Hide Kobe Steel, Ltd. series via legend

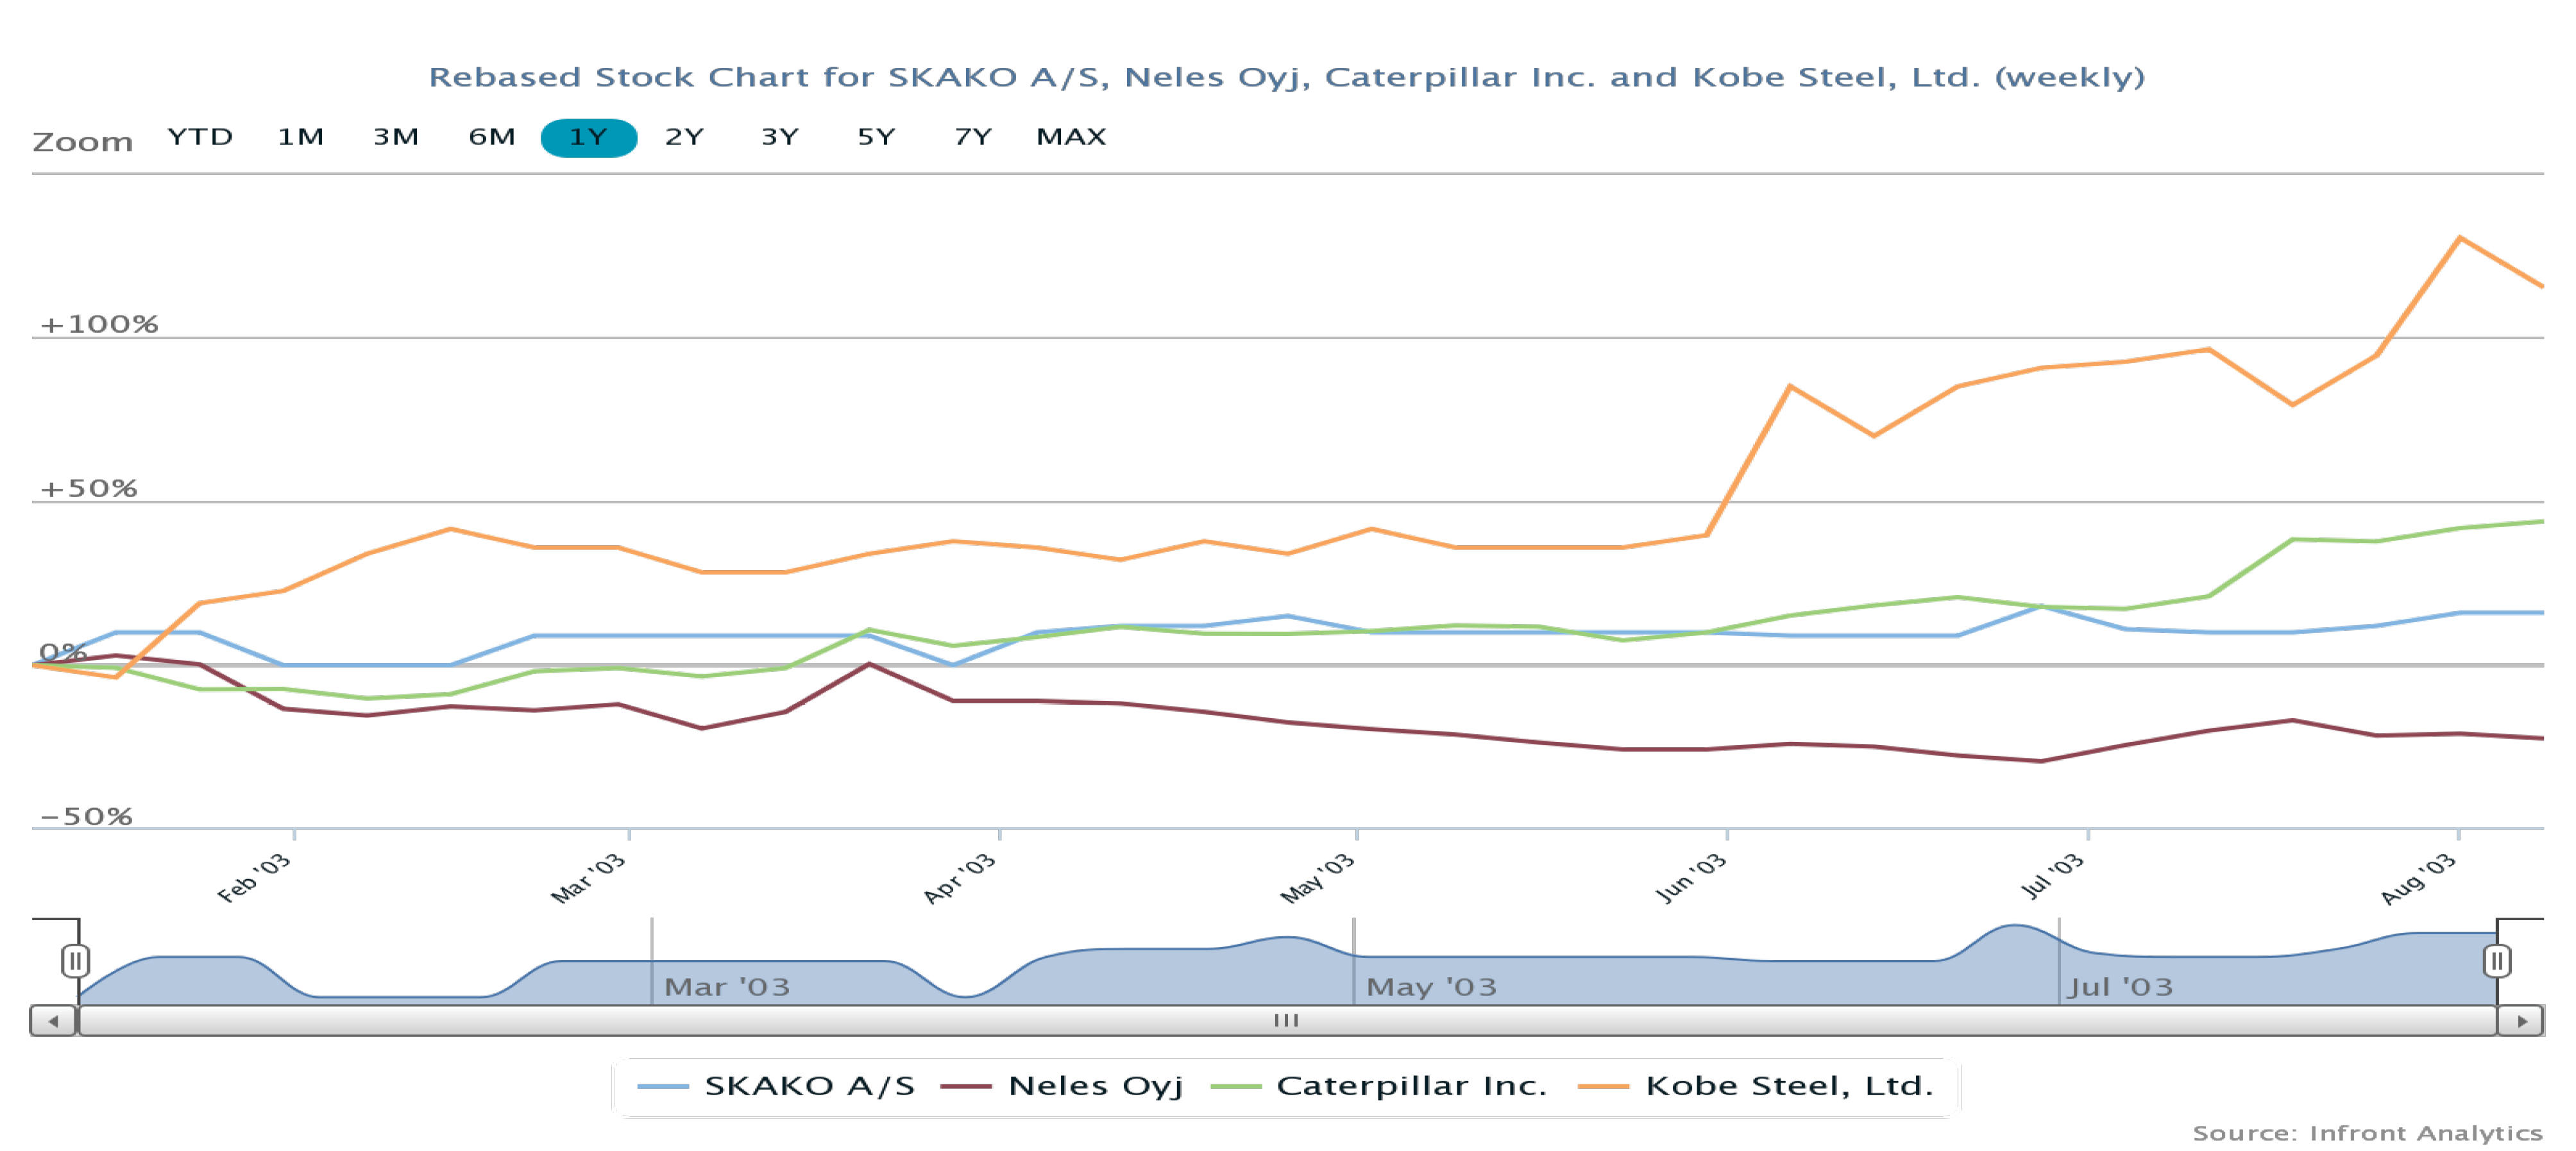coord(1755,1086)
